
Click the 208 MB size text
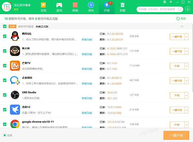(x=134, y=36)
